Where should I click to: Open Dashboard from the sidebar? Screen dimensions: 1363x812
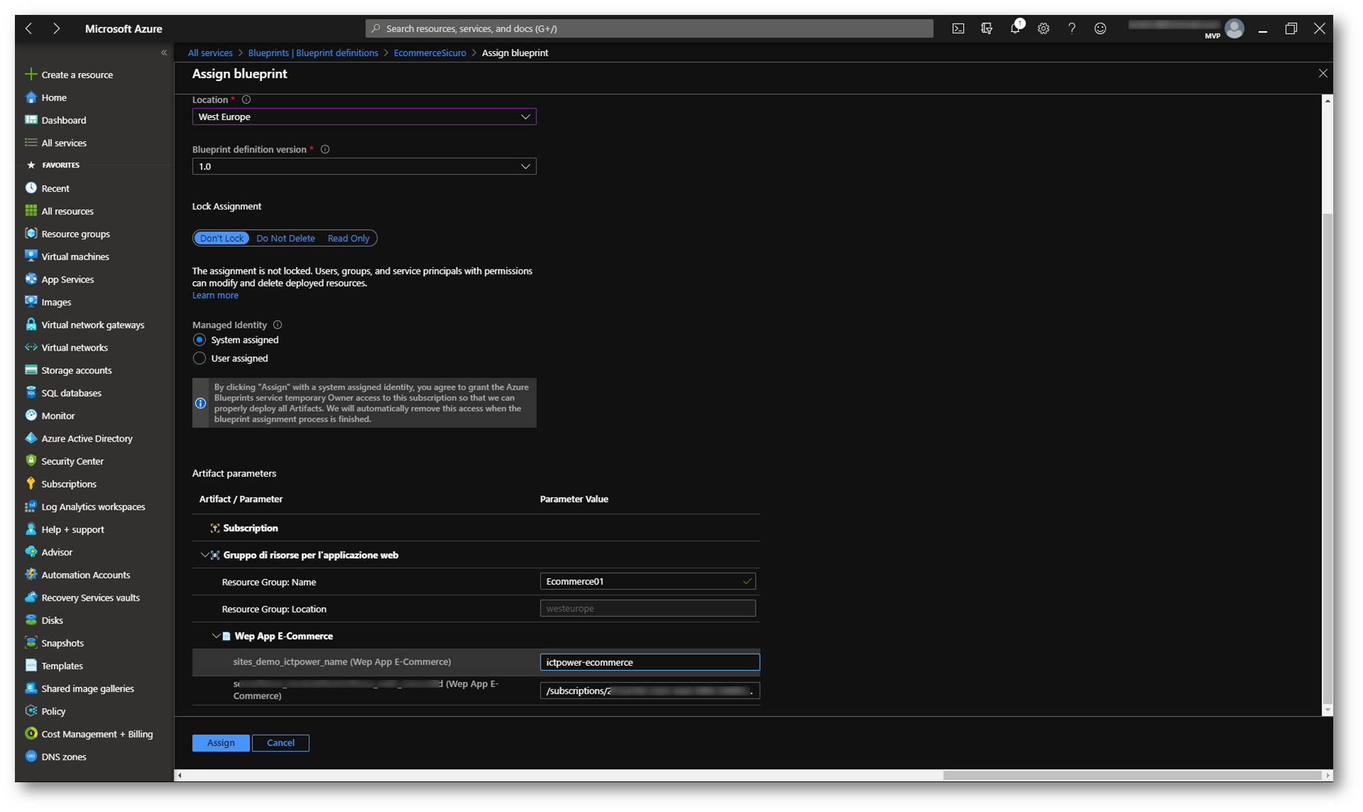[64, 120]
